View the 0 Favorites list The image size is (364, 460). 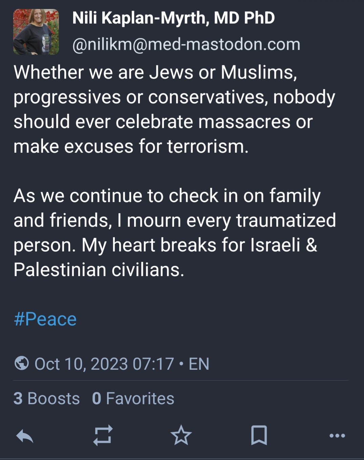pyautogui.click(x=133, y=398)
